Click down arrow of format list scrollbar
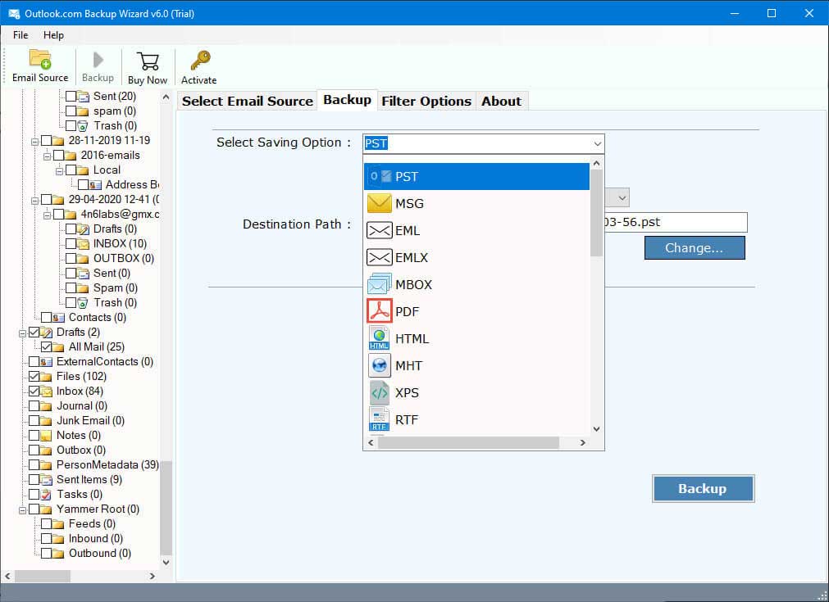The image size is (829, 602). tap(596, 429)
